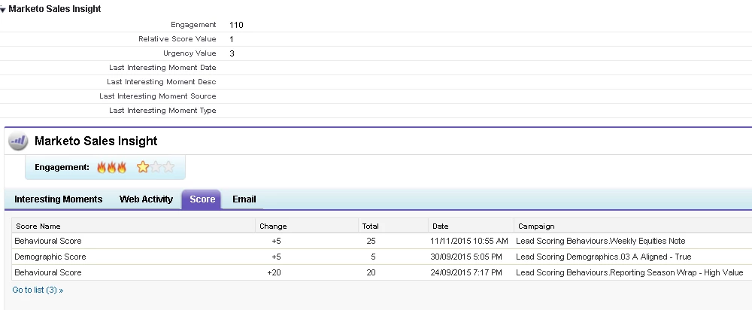Click the Last Interesting Moment Type label

click(x=162, y=111)
